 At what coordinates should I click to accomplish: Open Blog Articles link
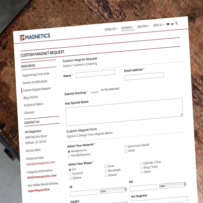30,97
